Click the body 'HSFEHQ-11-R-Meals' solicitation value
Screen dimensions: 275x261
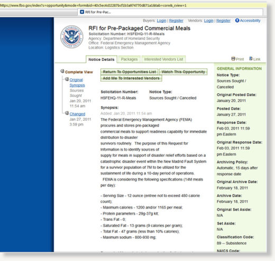coord(118,98)
